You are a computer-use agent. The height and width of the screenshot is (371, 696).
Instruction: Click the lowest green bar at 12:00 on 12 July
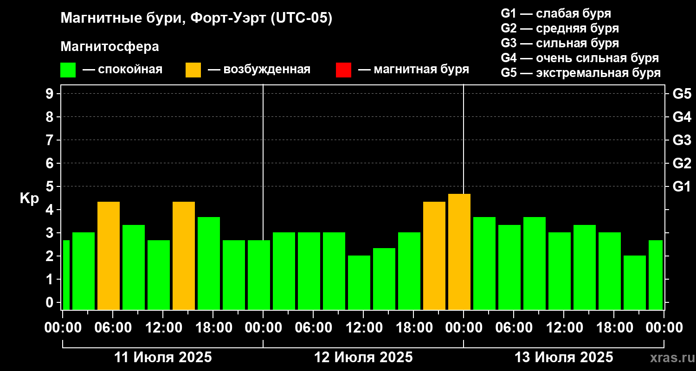(x=359, y=282)
